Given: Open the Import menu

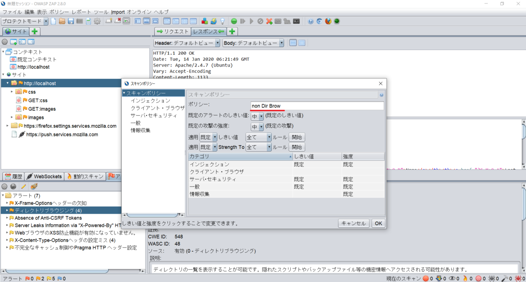Looking at the screenshot, I should (118, 12).
